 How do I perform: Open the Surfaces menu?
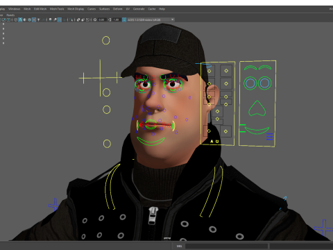104,9
